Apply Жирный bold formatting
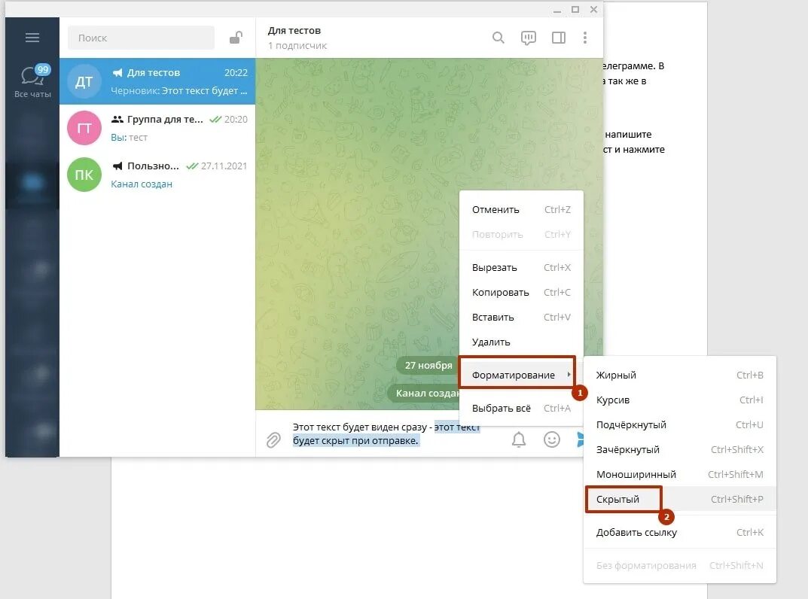Image resolution: width=808 pixels, height=599 pixels. (680, 375)
